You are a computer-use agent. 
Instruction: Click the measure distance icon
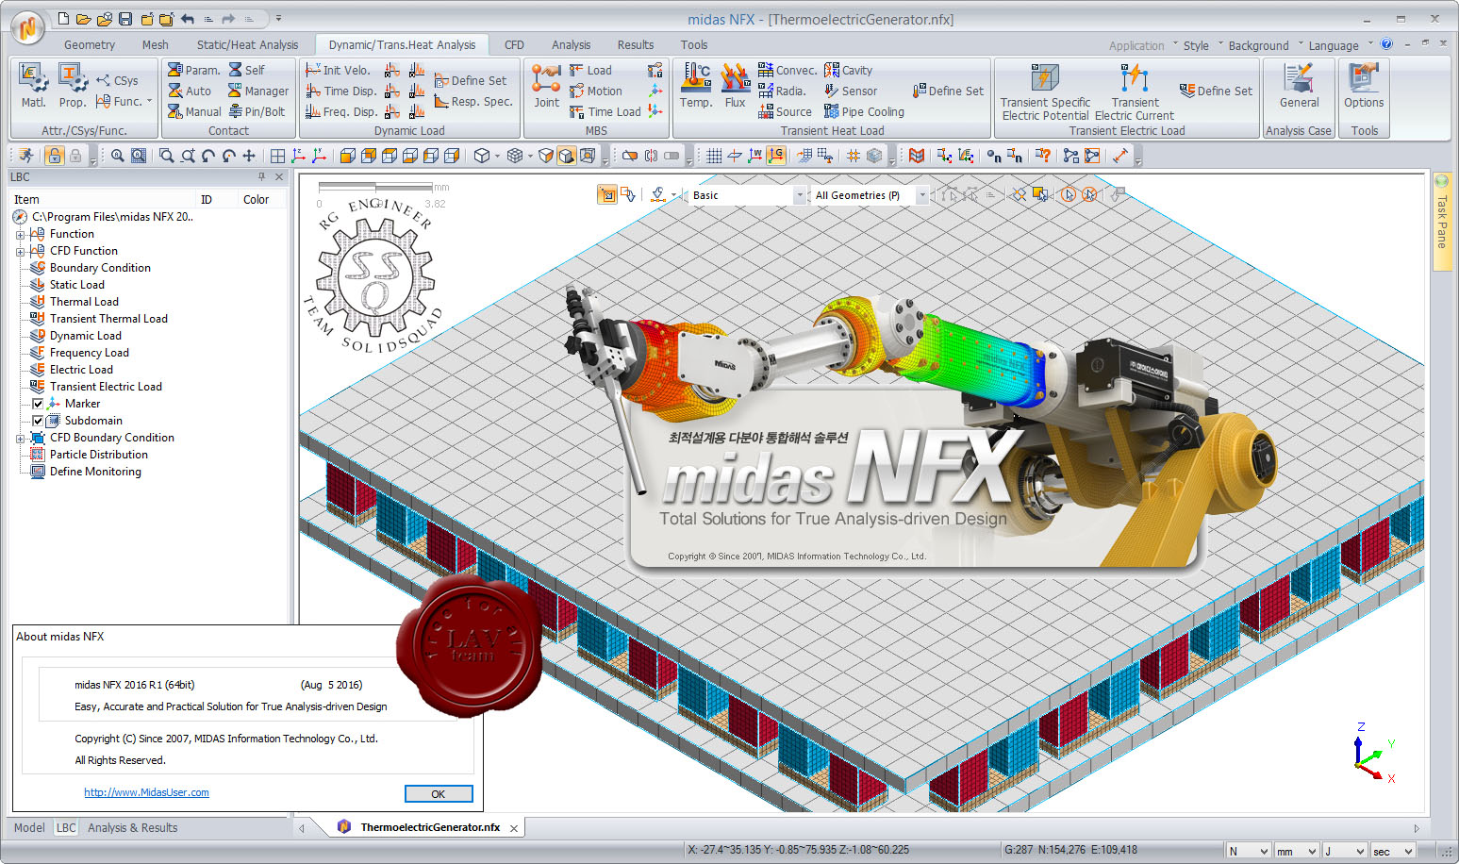click(1120, 156)
